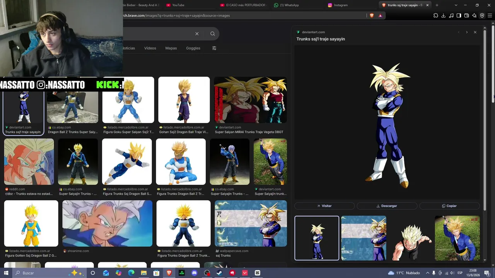Open the browser extensions puzzle icon
Screen dimensions: 495x278
(436, 15)
